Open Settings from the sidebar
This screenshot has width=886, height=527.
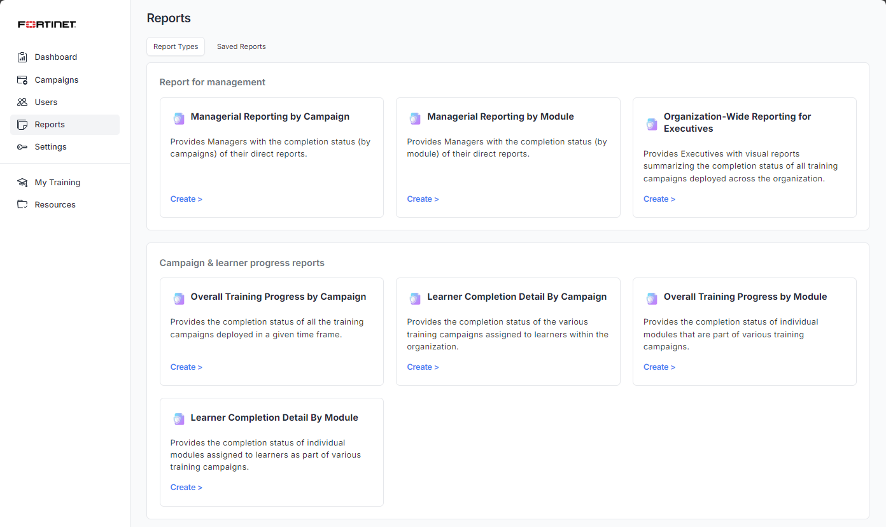(65, 147)
